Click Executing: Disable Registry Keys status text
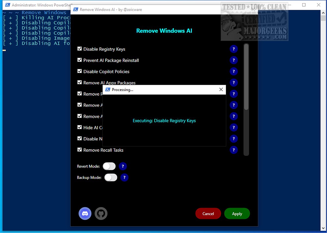 [x=164, y=121]
